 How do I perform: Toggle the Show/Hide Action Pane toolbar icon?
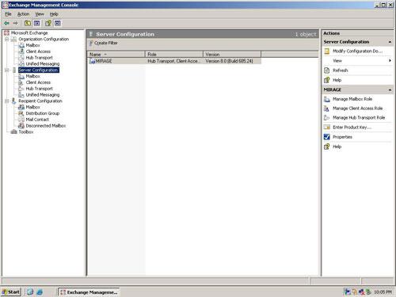tap(58, 23)
